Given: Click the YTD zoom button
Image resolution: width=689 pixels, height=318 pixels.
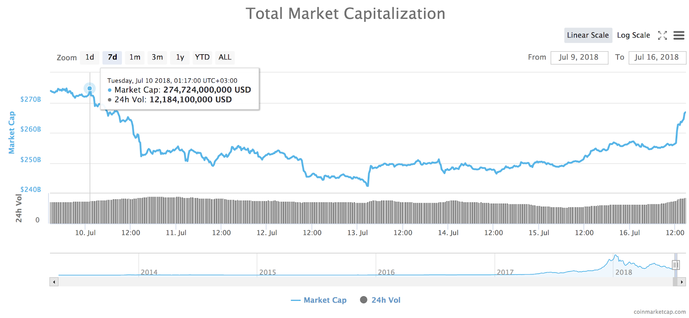Looking at the screenshot, I should click(x=202, y=57).
